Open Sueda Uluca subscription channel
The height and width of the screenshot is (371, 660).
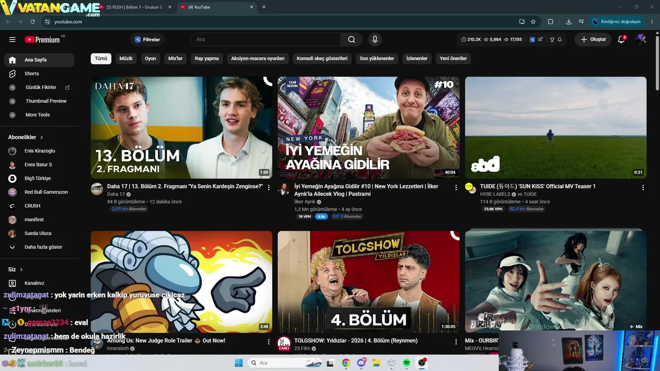(x=39, y=233)
